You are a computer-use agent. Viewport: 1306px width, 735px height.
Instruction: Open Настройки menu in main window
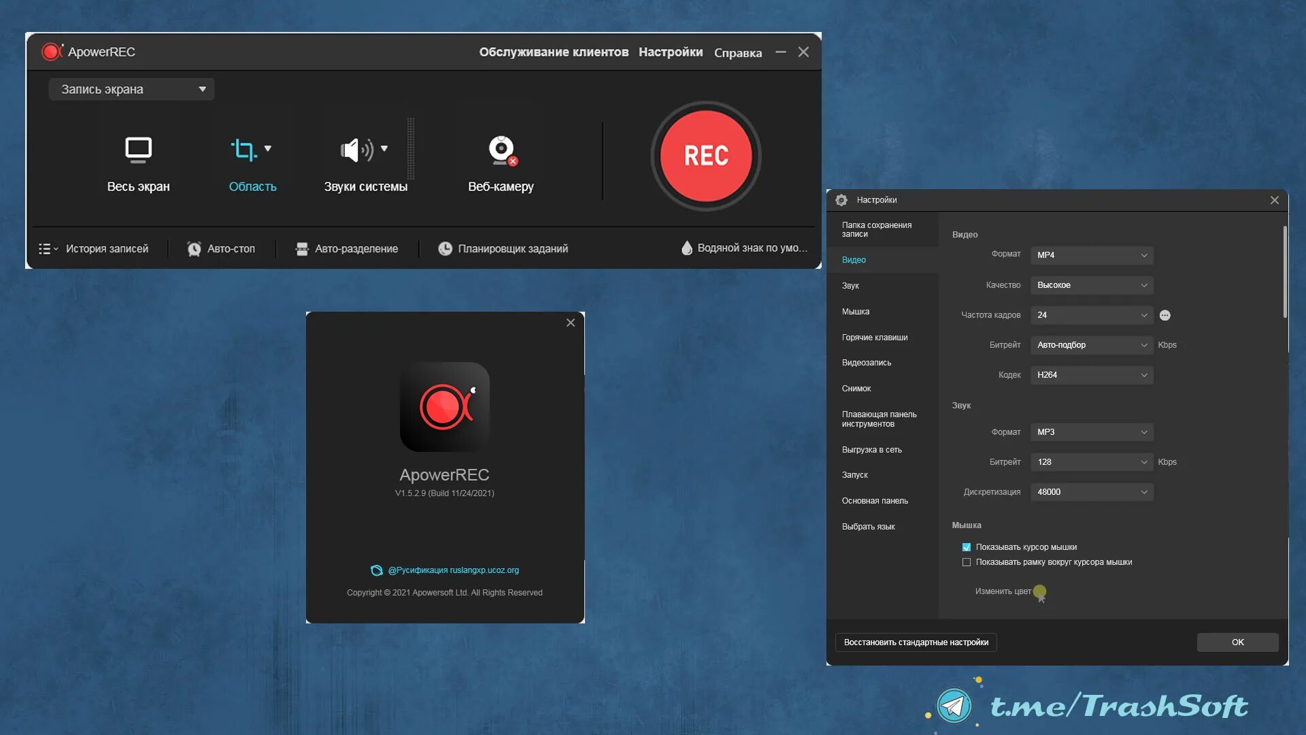[x=671, y=52]
